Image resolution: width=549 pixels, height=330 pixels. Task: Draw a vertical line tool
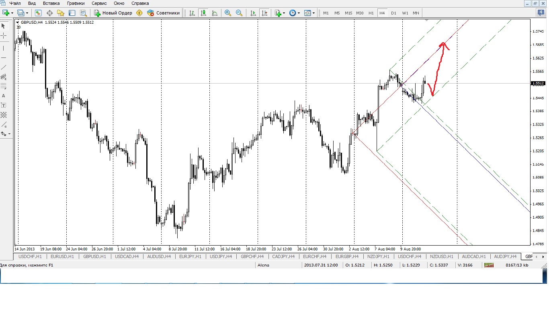point(4,48)
